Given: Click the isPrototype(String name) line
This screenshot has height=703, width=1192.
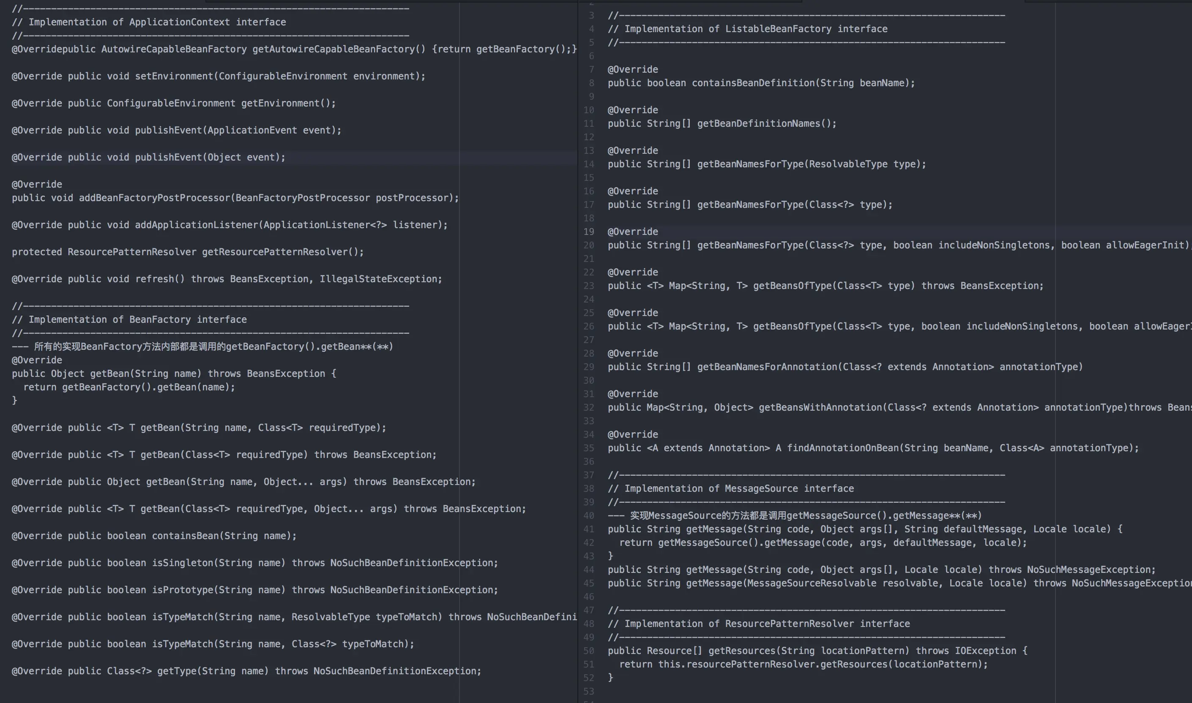Looking at the screenshot, I should [x=255, y=589].
